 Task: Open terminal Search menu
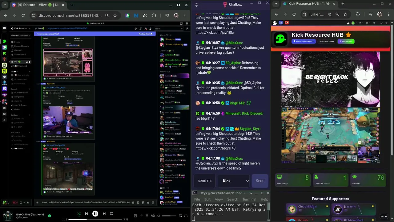[233, 199]
